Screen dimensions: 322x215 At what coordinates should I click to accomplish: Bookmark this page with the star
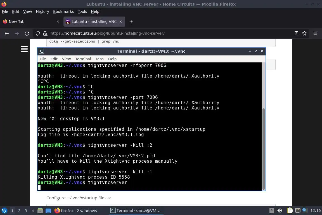click(304, 33)
